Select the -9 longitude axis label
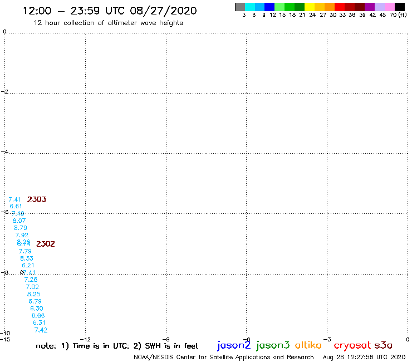The image size is (412, 362). point(166,339)
